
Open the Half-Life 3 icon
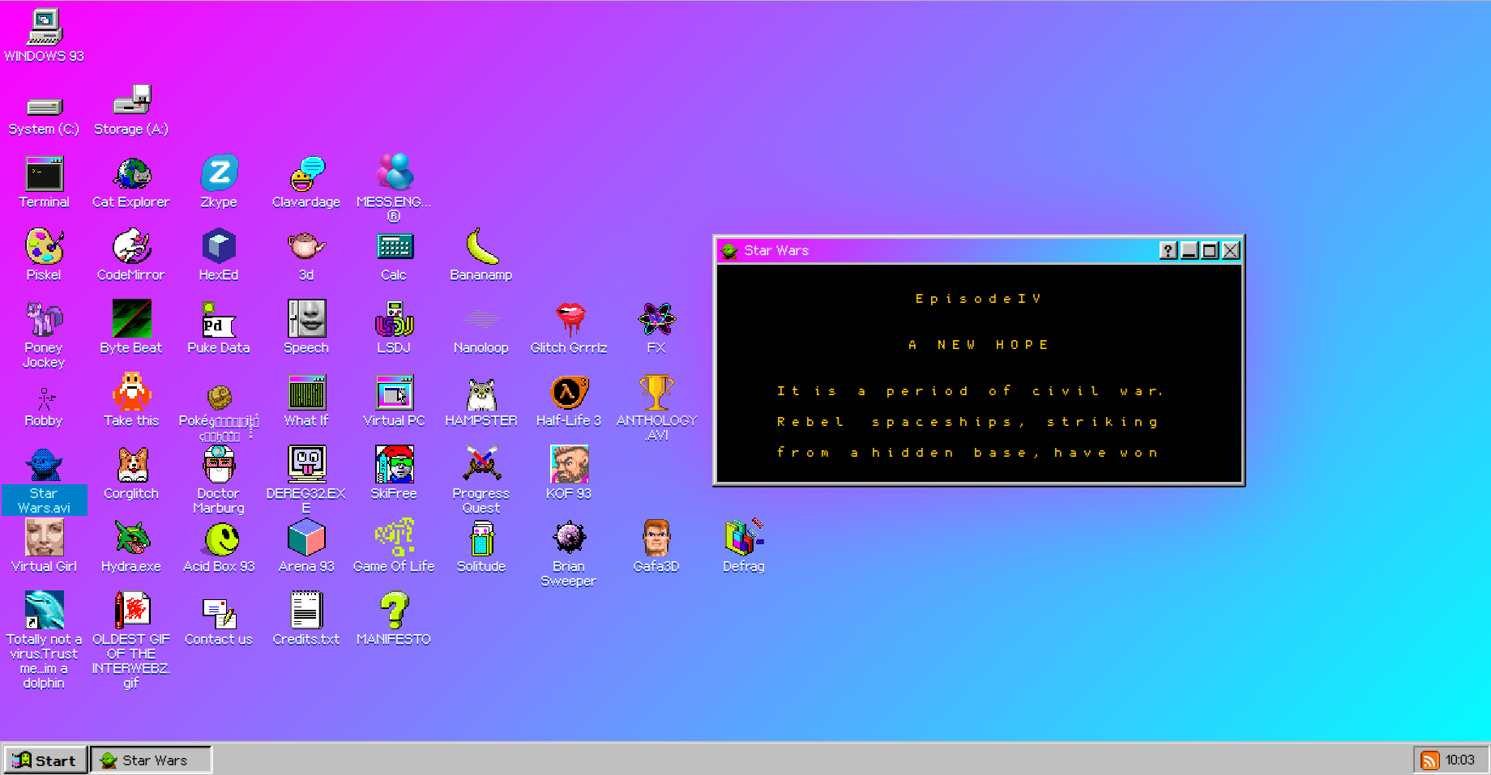[569, 394]
